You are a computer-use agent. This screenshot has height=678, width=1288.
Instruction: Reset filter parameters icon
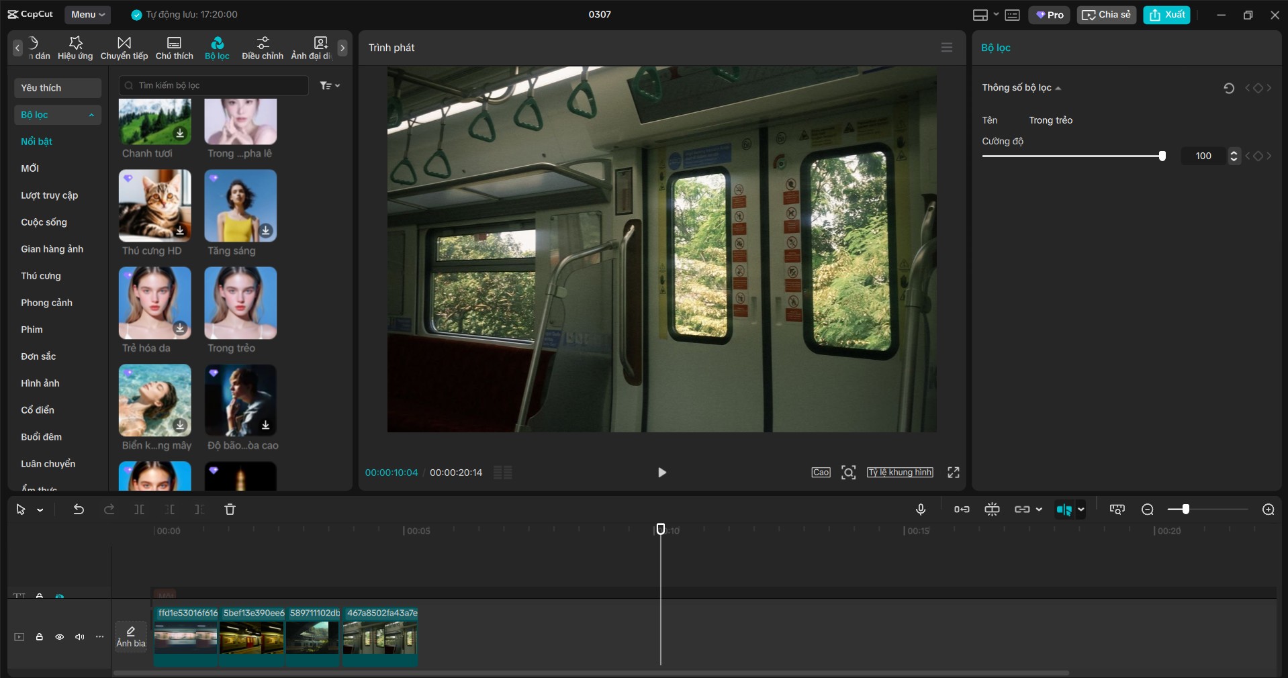coord(1228,88)
